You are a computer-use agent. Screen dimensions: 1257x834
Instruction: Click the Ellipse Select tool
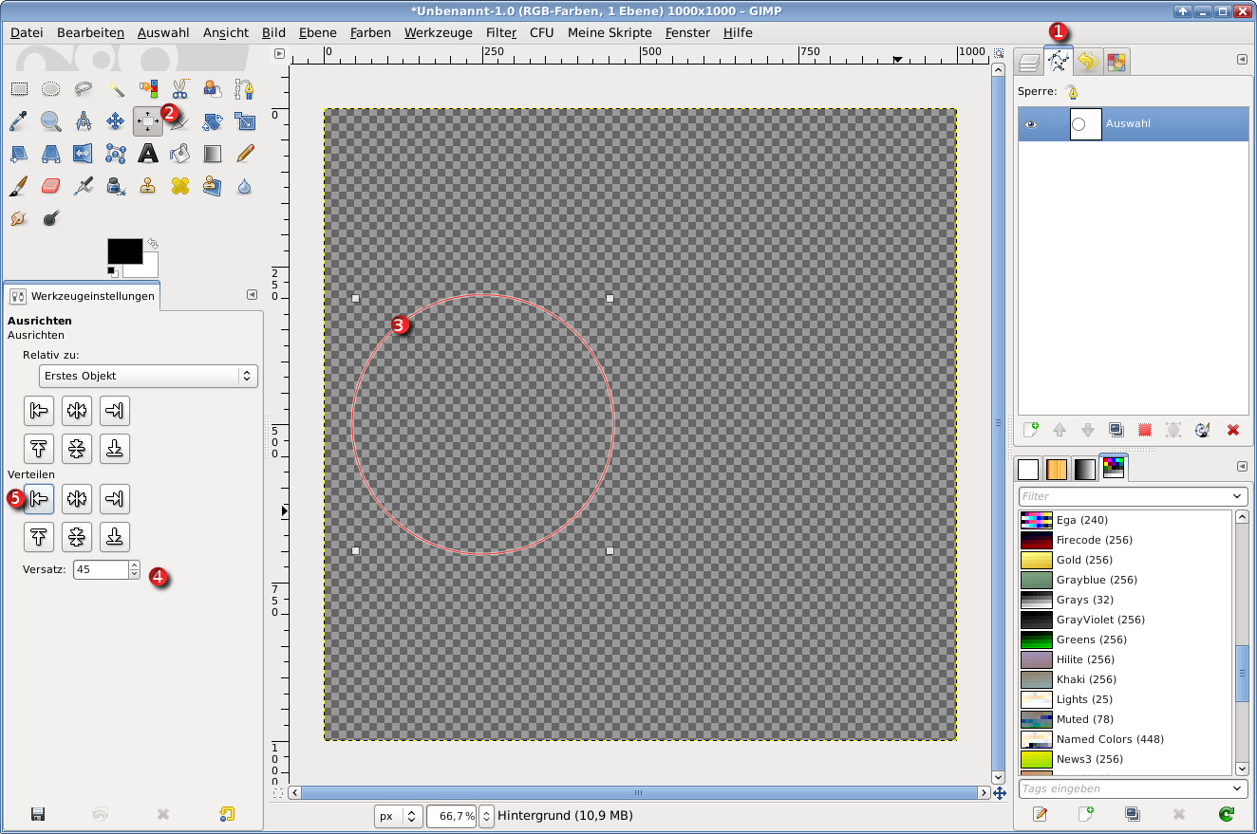tap(51, 89)
